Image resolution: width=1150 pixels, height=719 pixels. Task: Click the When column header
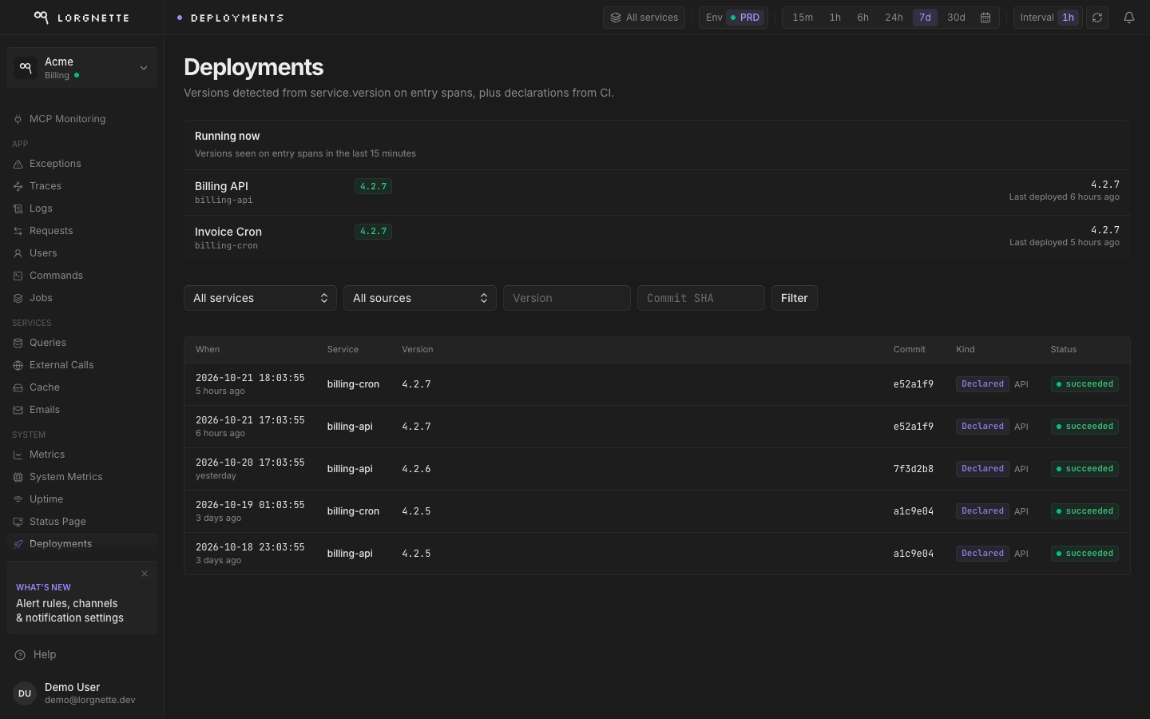(x=208, y=349)
